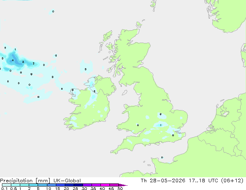Select the UK-Global model label
This screenshot has height=190, width=246.
coord(67,181)
